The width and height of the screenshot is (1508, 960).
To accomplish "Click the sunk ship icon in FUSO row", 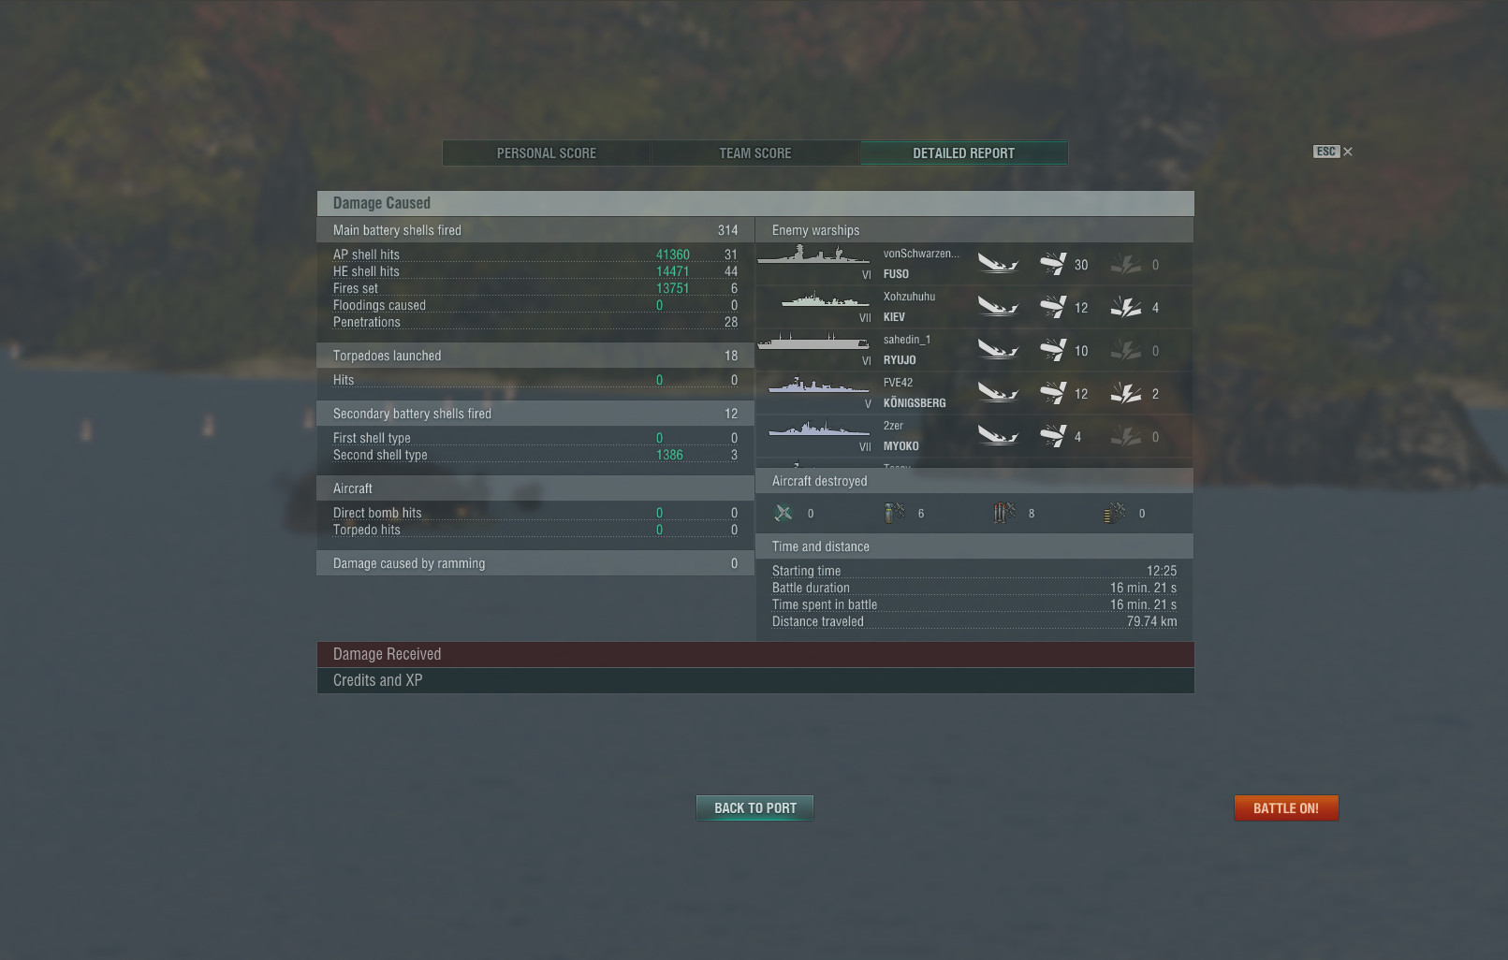I will [998, 264].
